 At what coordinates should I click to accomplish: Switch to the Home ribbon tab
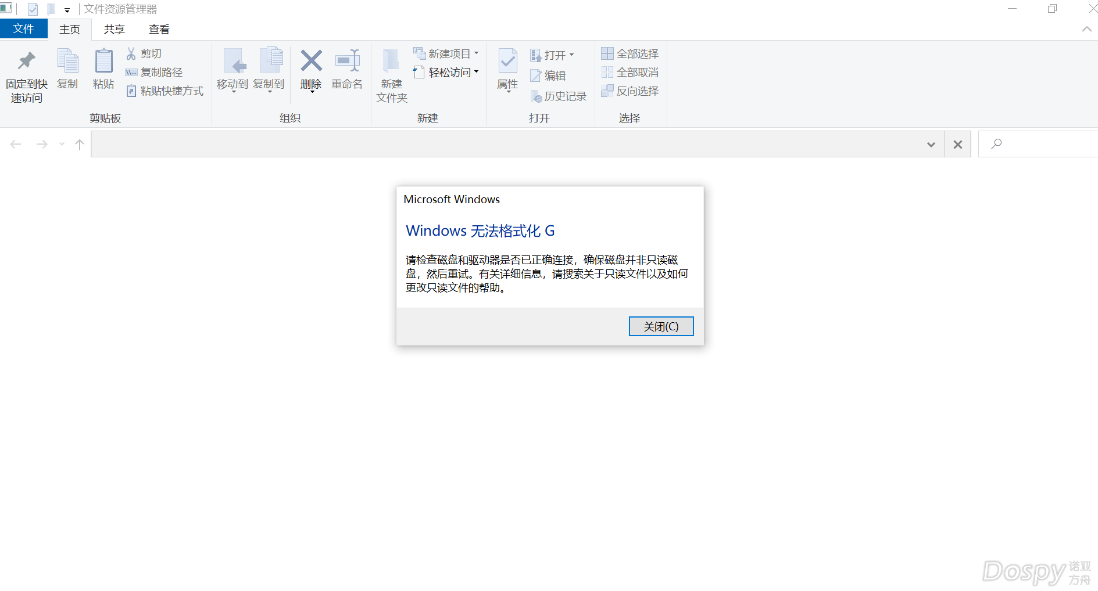pyautogui.click(x=70, y=29)
